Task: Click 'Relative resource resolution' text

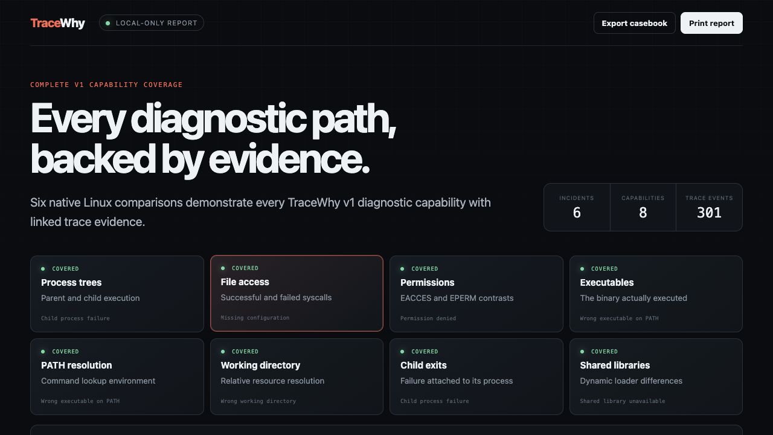Action: tap(272, 381)
